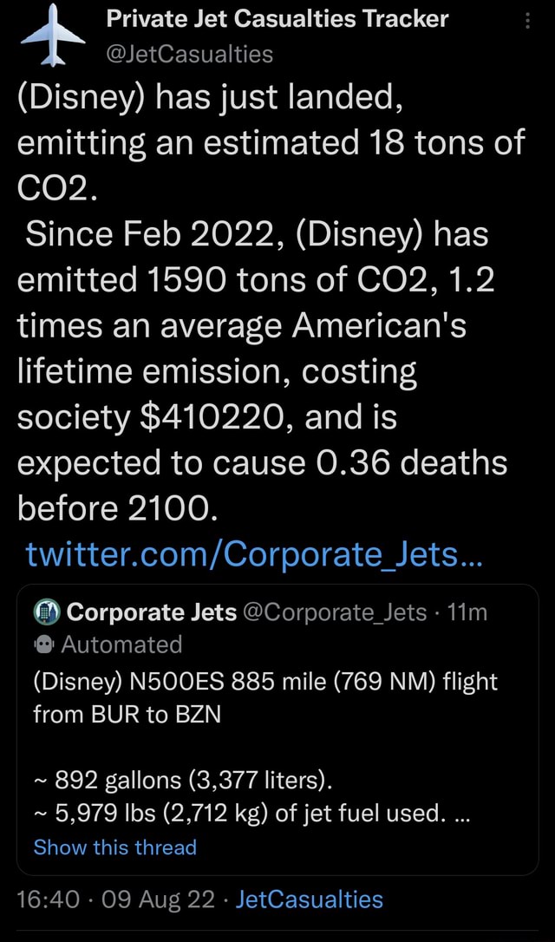Click Show this thread
Viewport: 555px width, 942px height.
click(115, 848)
